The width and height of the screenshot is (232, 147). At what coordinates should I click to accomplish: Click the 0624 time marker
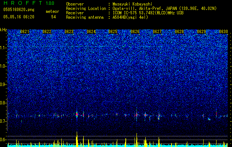point(91,32)
